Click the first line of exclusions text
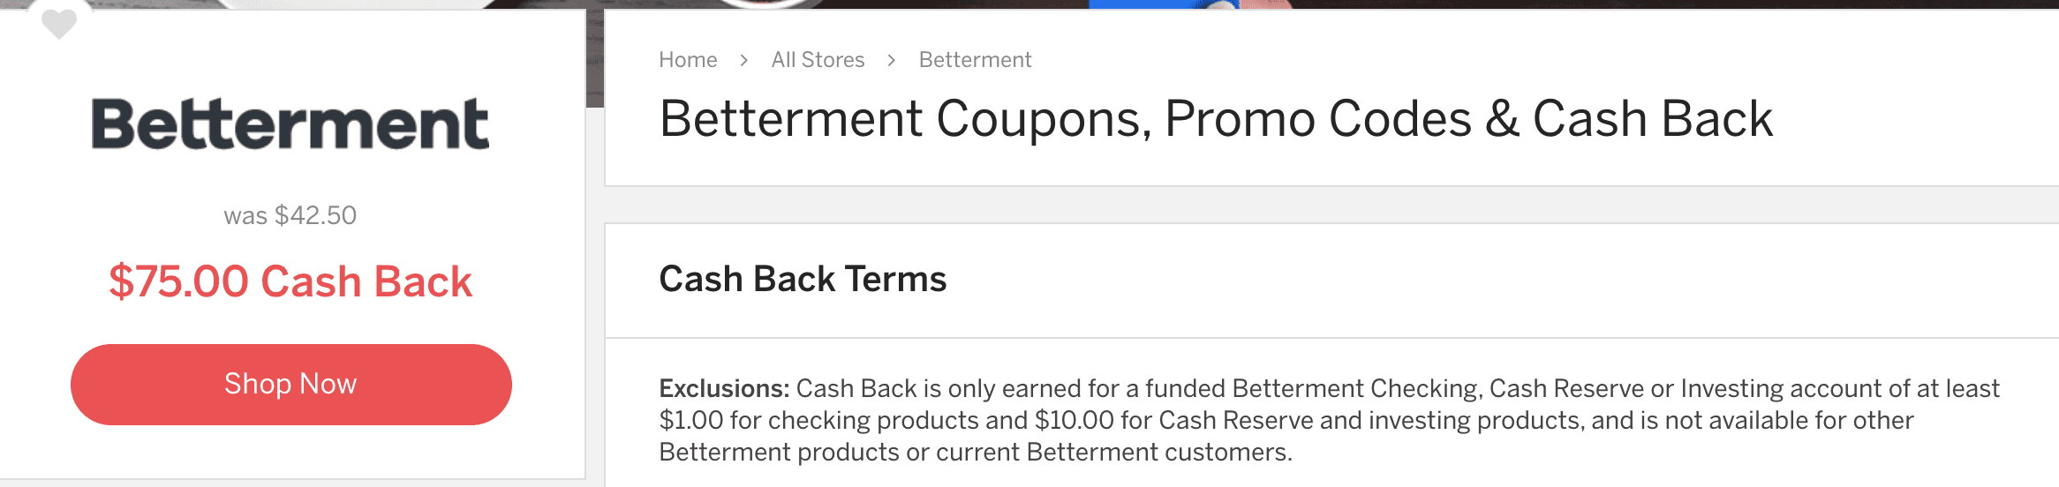Image resolution: width=2059 pixels, height=487 pixels. [x=1329, y=388]
